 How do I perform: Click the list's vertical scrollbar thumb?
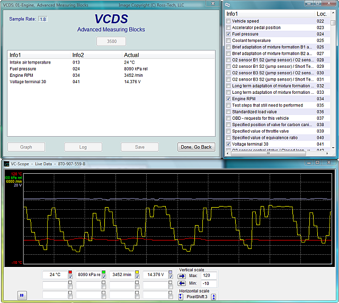click(x=333, y=22)
